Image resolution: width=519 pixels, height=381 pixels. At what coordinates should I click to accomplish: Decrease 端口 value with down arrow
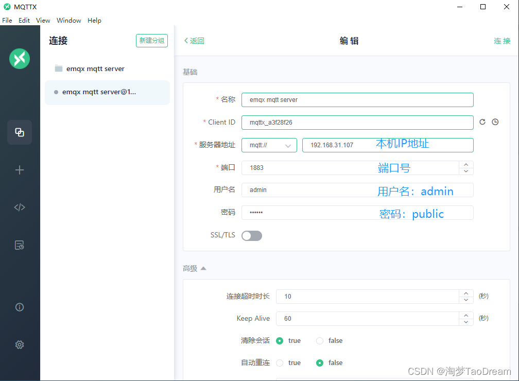466,171
